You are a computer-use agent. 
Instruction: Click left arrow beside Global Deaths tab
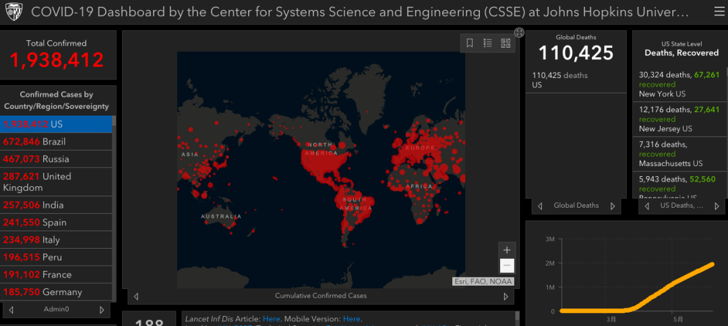pyautogui.click(x=539, y=206)
